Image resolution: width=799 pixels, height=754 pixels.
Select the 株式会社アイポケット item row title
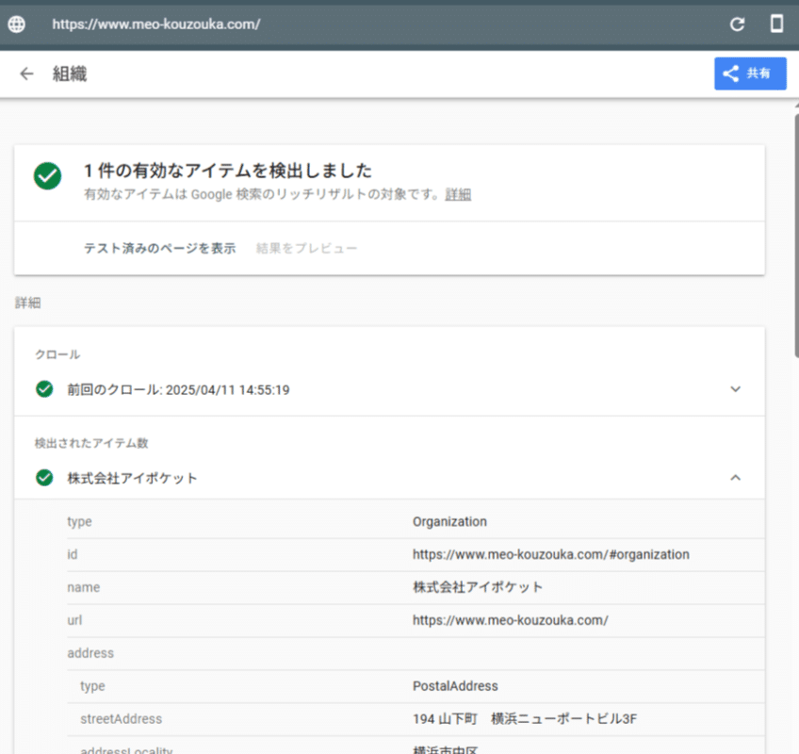pyautogui.click(x=132, y=478)
